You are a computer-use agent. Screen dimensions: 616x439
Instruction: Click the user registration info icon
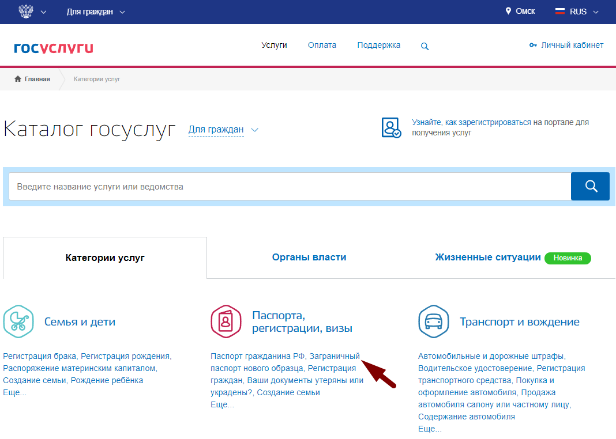(x=391, y=127)
